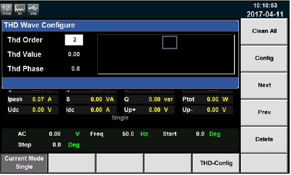The image size is (291, 175).
Task: Open the THD-Config menu item
Action: 216,163
